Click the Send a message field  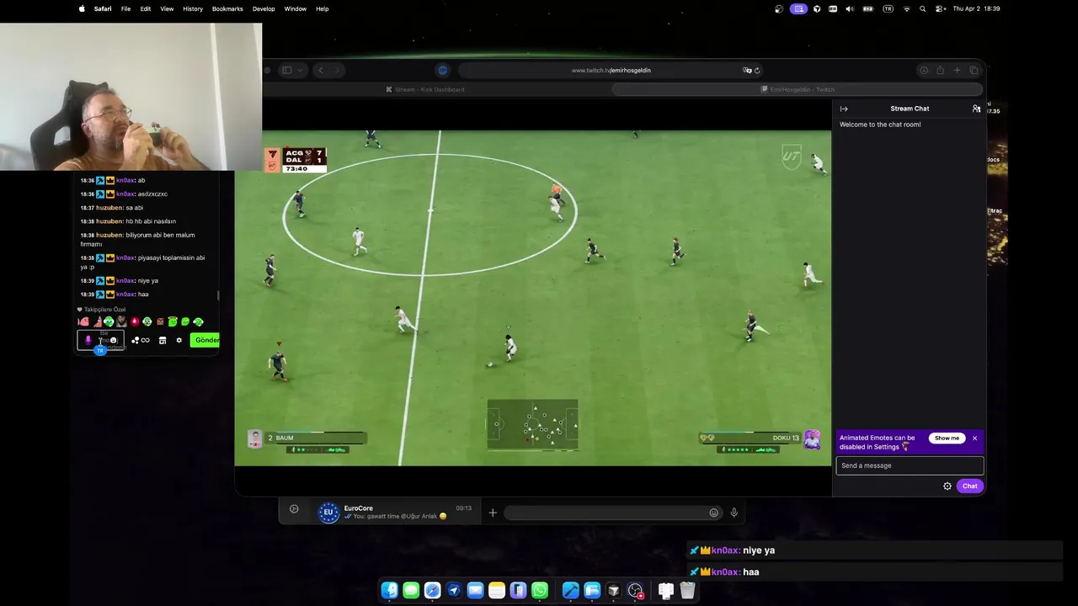[910, 465]
